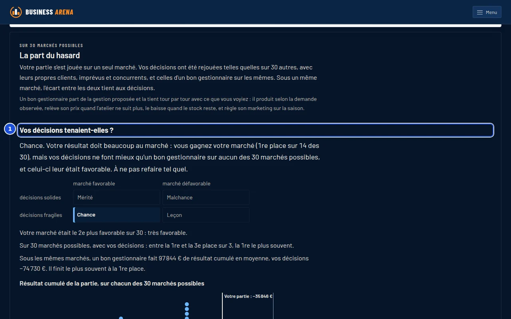Viewport: 511px width, 319px height.
Task: Click the note starting "Un bon gestionnaire part de la gestion"
Action: pos(168,104)
